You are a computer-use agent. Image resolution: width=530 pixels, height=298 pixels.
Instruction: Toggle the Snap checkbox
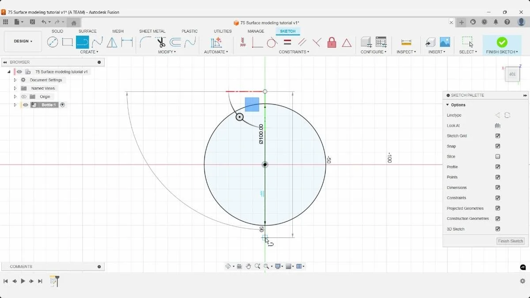pos(498,146)
